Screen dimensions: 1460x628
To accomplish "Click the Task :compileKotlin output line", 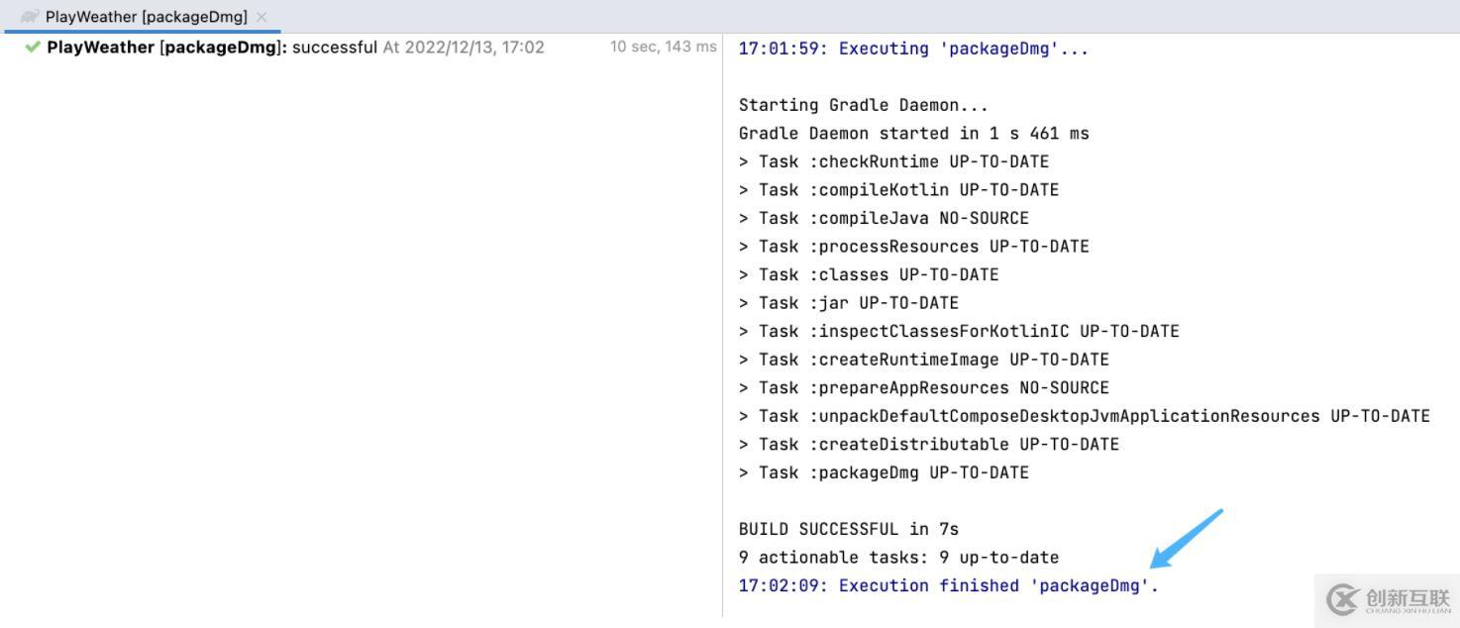I will coord(898,190).
